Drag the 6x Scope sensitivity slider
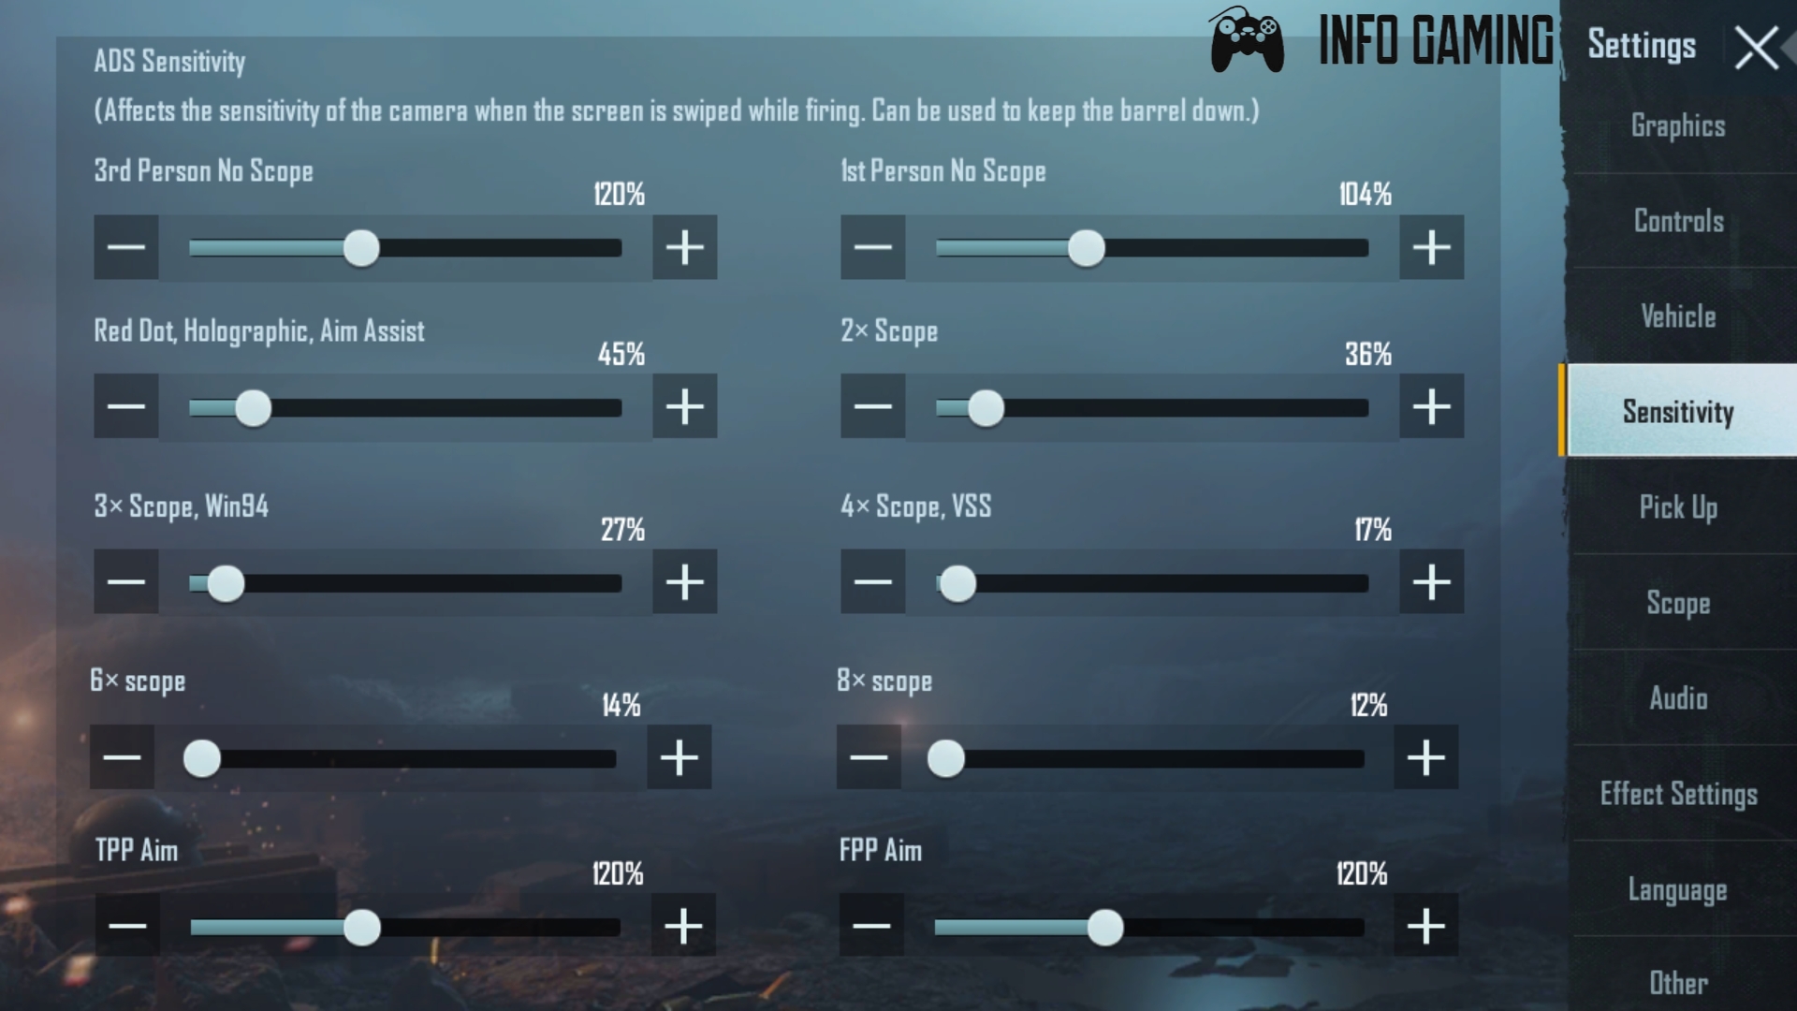The image size is (1797, 1011). (202, 758)
